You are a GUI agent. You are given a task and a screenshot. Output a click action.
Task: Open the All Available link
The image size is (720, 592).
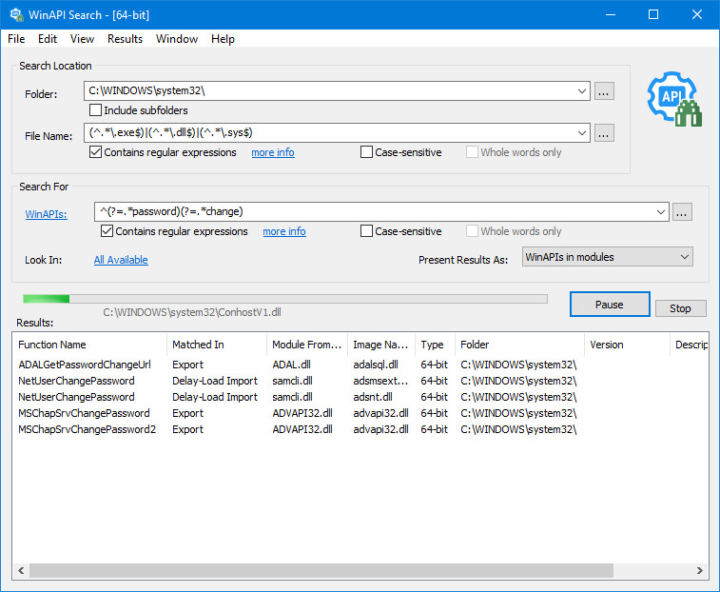tap(121, 260)
